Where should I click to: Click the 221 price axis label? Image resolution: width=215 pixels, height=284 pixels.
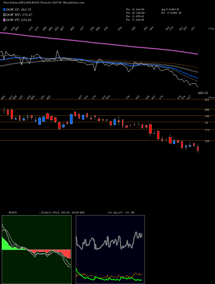(207, 100)
